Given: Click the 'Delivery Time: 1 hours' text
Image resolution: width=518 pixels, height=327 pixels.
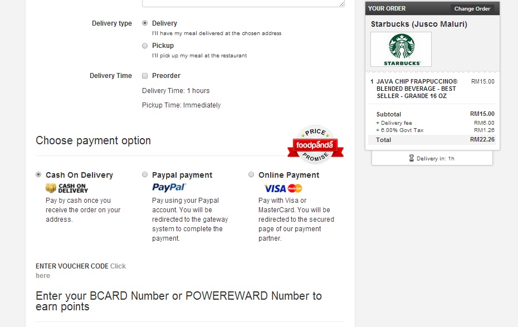Looking at the screenshot, I should point(176,90).
